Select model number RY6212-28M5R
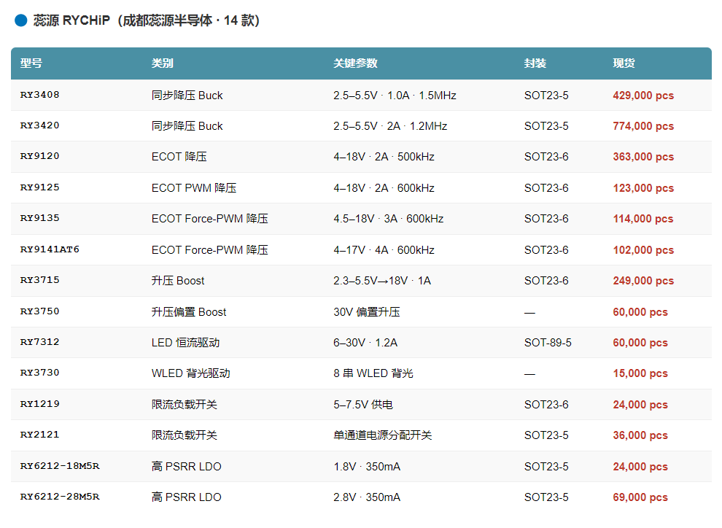This screenshot has height=528, width=722. 60,497
